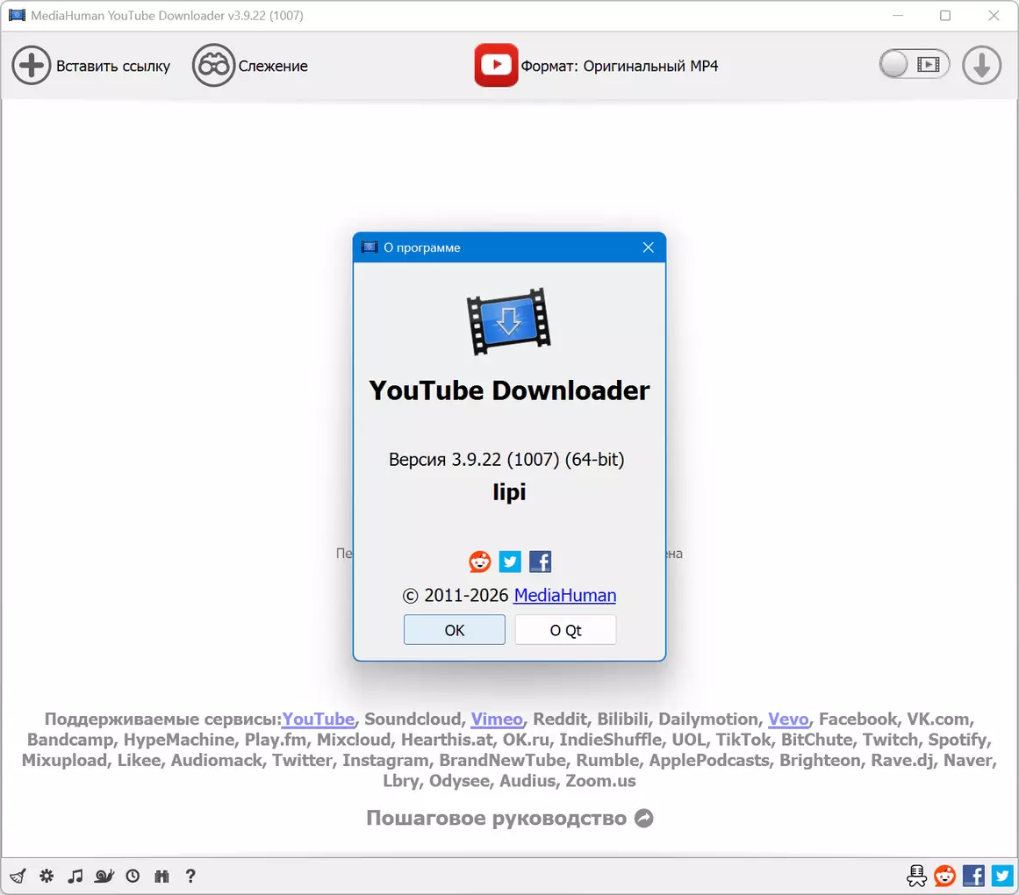Click the YouTube Downloader title text

point(509,391)
